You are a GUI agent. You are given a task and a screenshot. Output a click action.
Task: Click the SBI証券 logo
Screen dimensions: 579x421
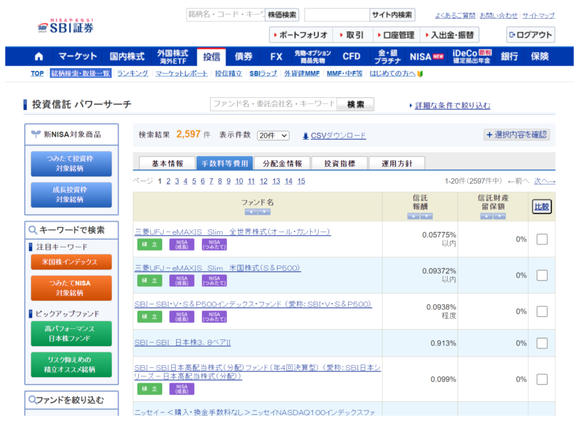click(x=66, y=26)
